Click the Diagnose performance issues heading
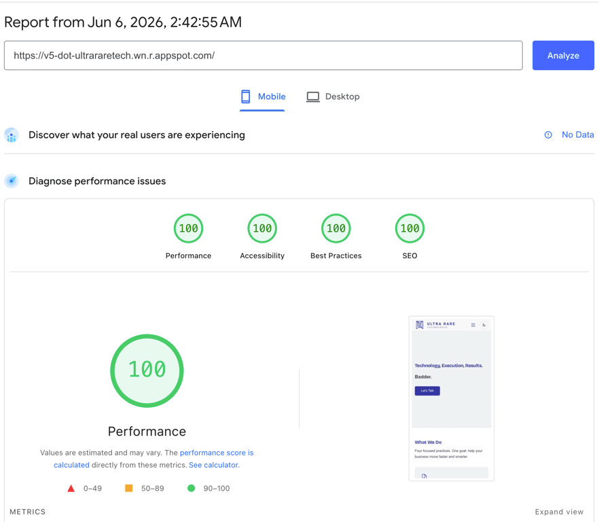 pos(97,181)
